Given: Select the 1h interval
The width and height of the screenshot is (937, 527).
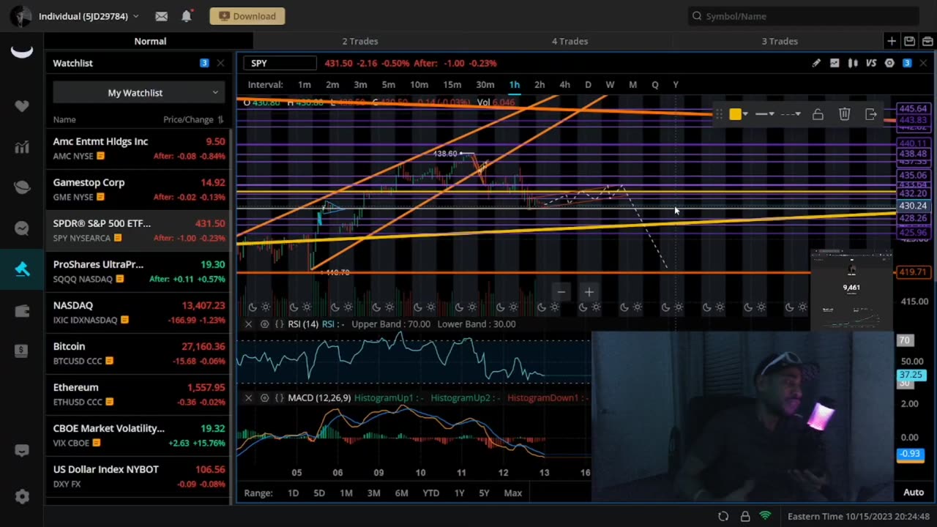Looking at the screenshot, I should 515,85.
